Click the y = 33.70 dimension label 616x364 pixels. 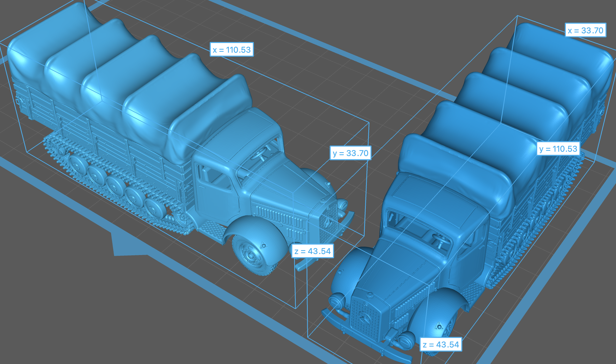pyautogui.click(x=350, y=153)
